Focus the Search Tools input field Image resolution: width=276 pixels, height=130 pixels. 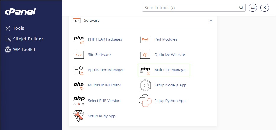[x=194, y=8]
